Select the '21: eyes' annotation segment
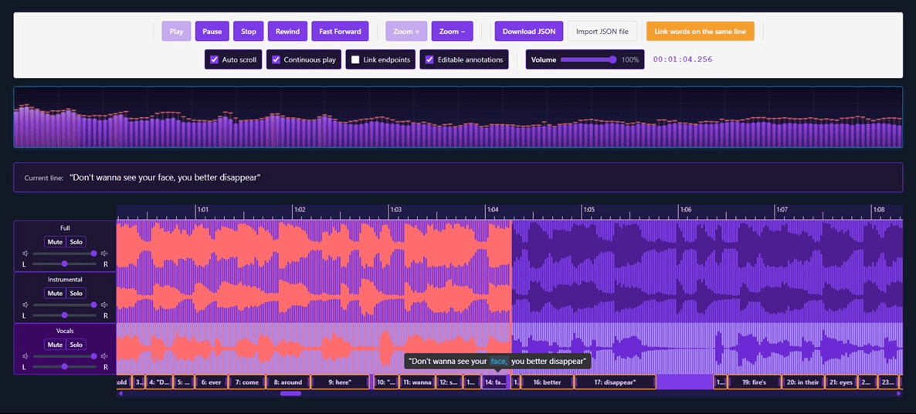The width and height of the screenshot is (916, 414). point(841,382)
